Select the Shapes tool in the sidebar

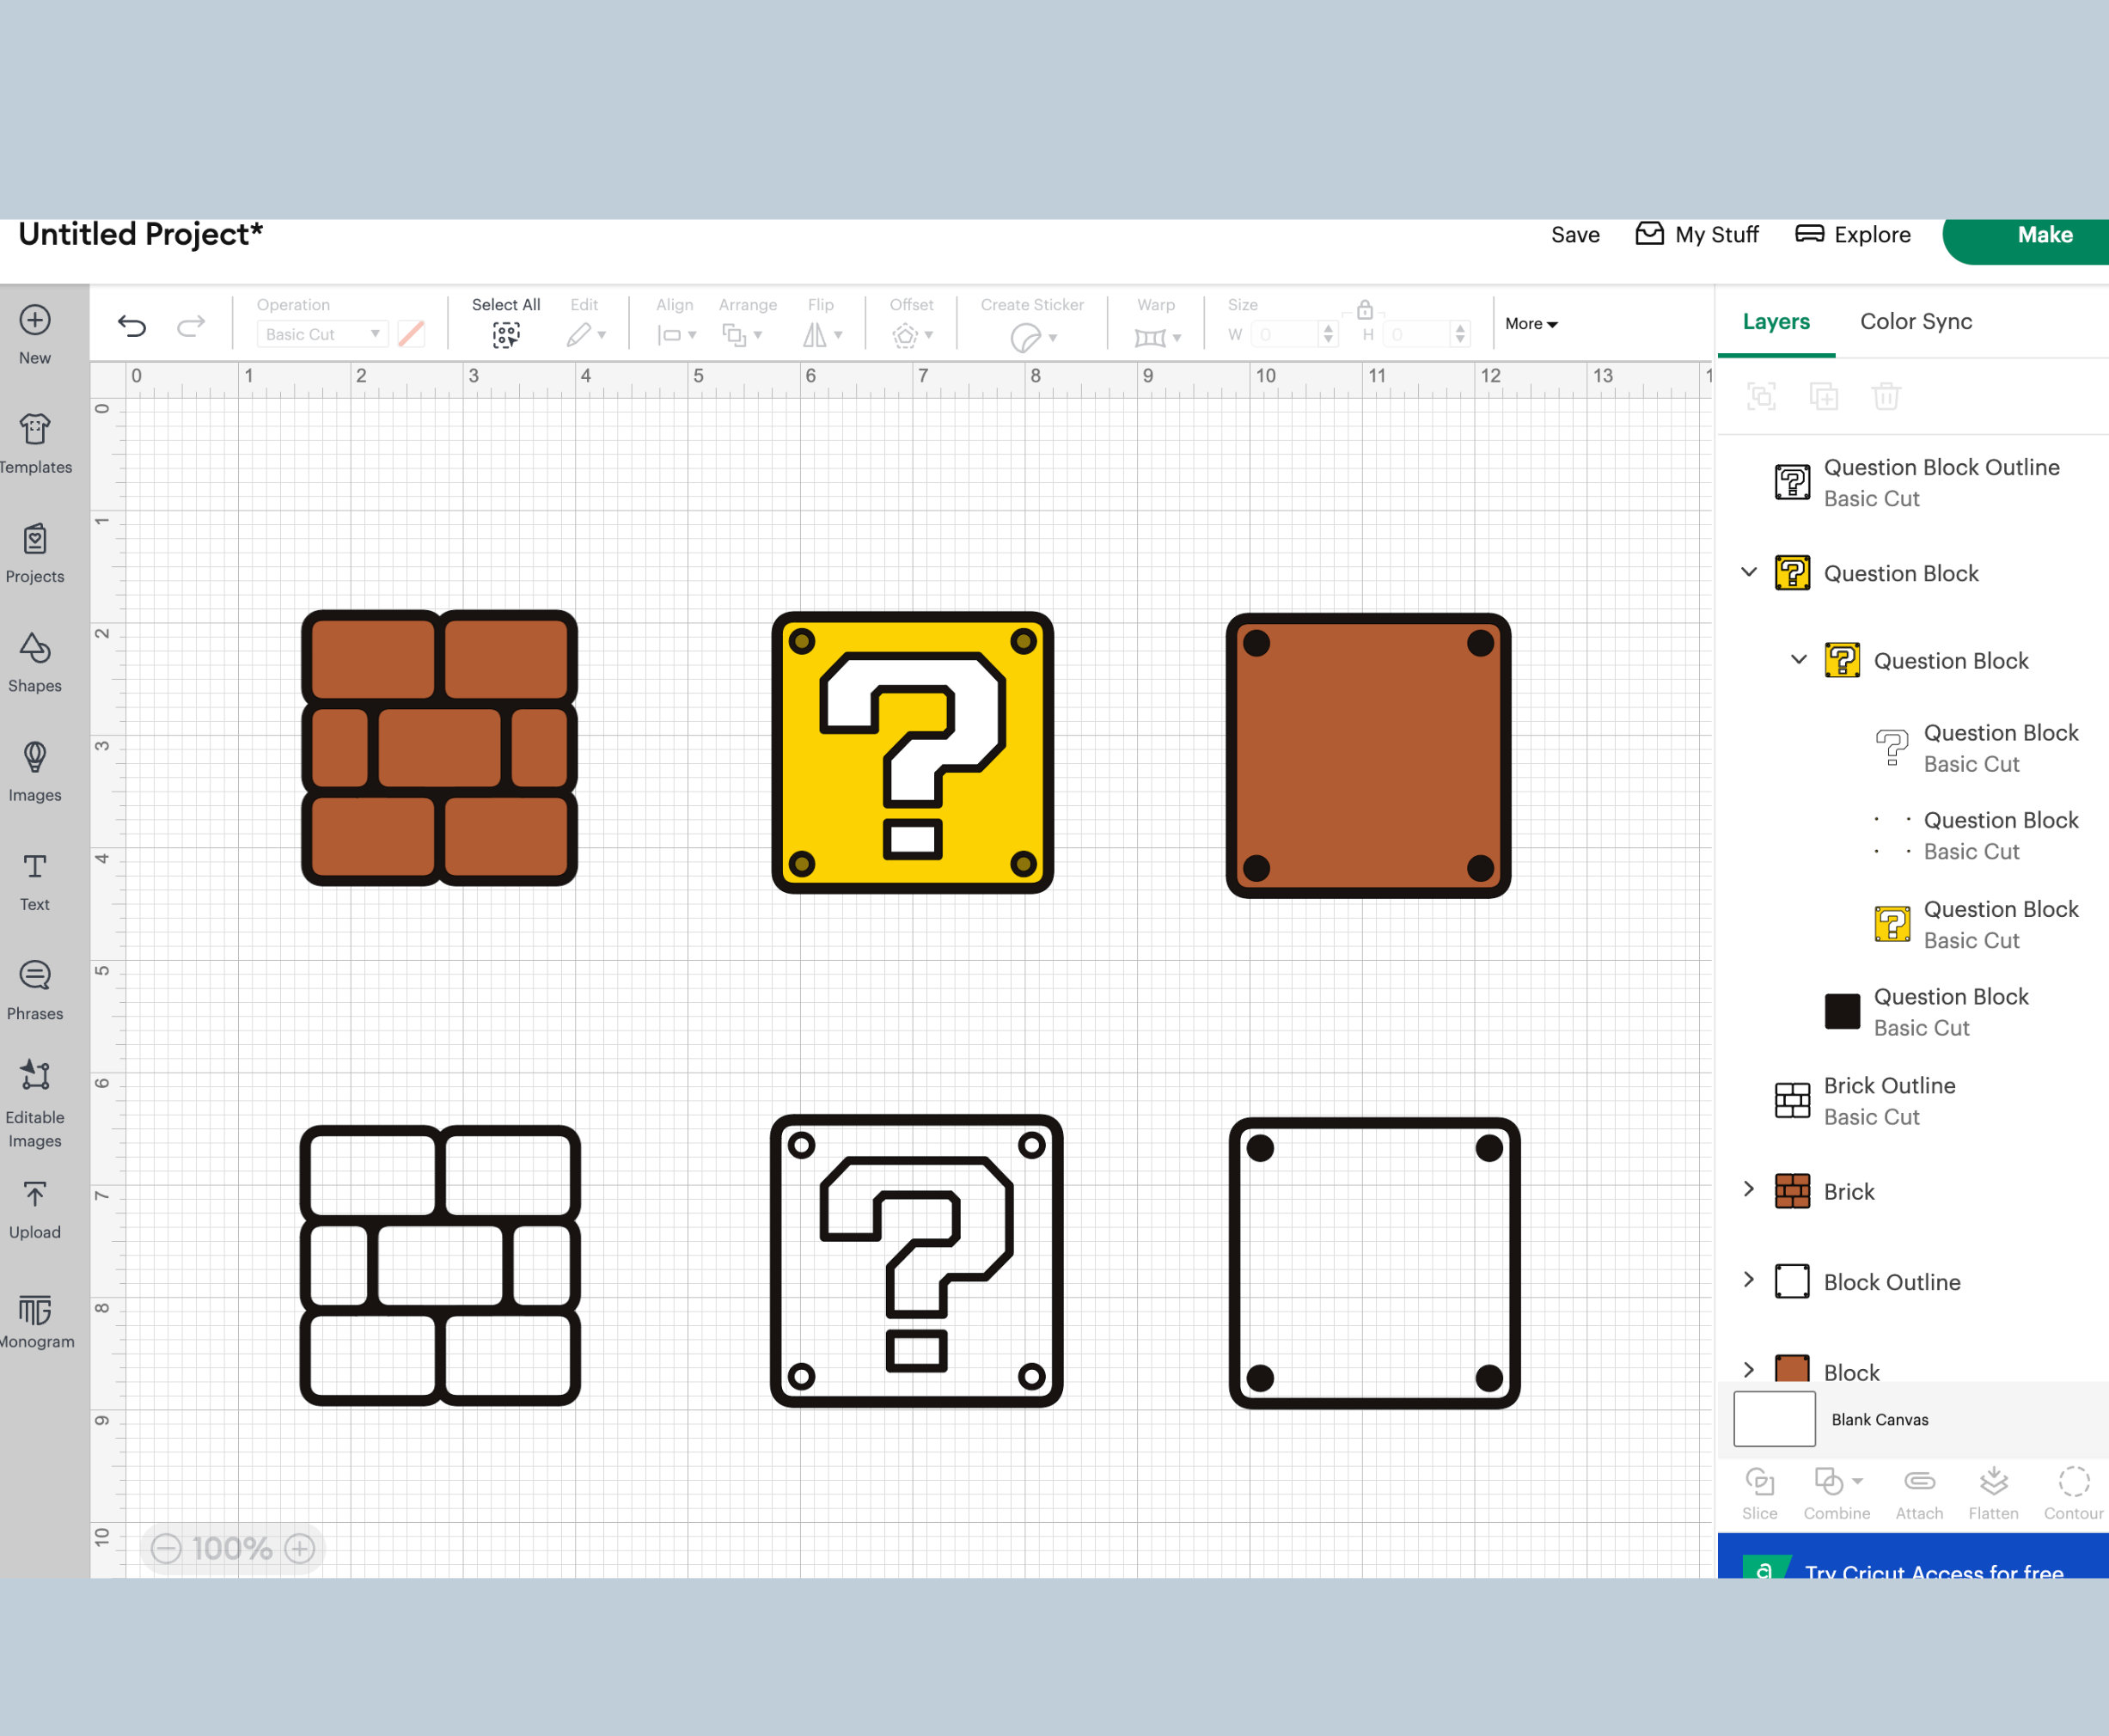pyautogui.click(x=34, y=660)
